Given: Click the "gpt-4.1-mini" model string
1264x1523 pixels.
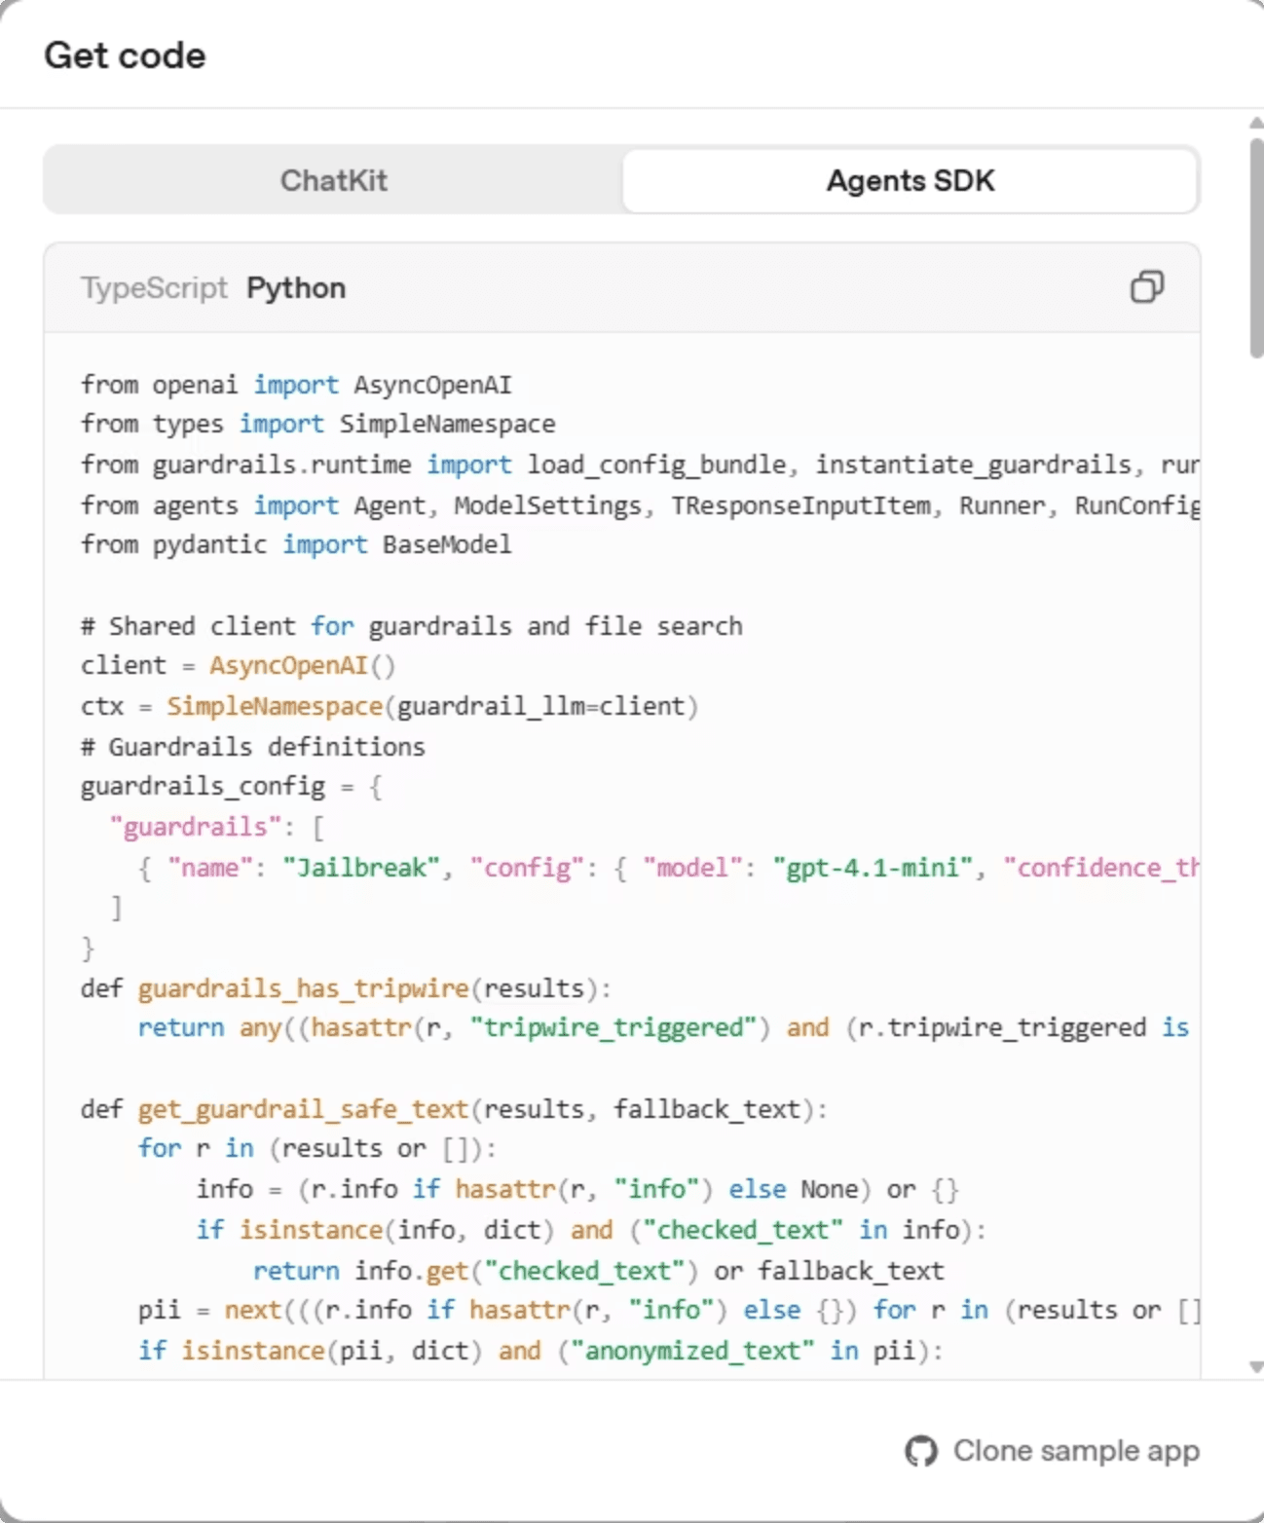Looking at the screenshot, I should pyautogui.click(x=874, y=868).
